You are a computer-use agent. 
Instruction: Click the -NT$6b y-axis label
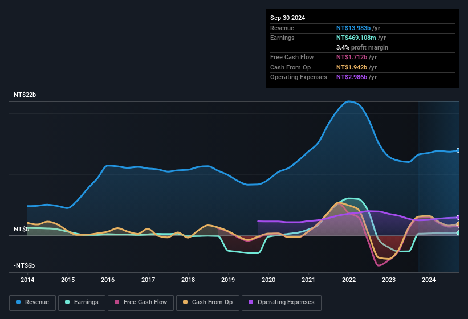[24, 265]
